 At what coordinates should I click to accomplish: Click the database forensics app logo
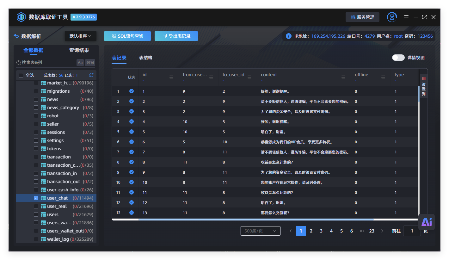point(21,17)
